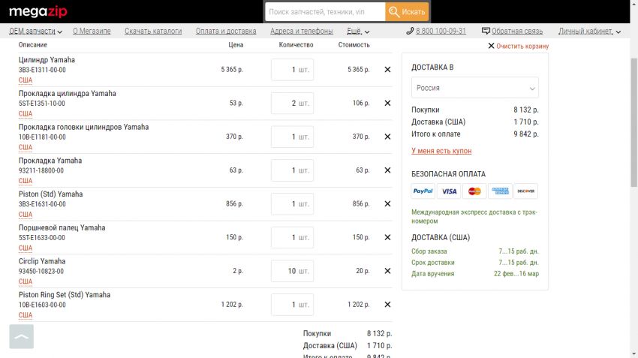Click part number 93450-10823-00
This screenshot has height=358, width=638.
tap(41, 272)
